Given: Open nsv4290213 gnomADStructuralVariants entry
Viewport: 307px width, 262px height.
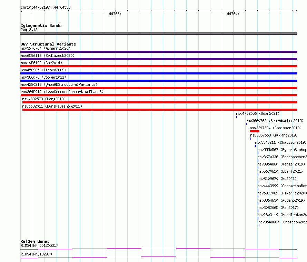Looking at the screenshot, I should [x=59, y=84].
